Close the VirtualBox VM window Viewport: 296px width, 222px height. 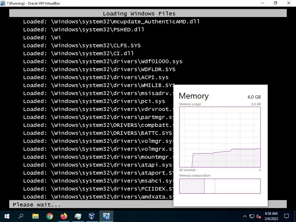289,3
